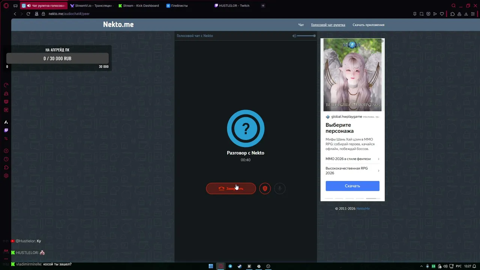The image size is (480, 270).
Task: Open browser downloads icon
Action: (x=466, y=14)
